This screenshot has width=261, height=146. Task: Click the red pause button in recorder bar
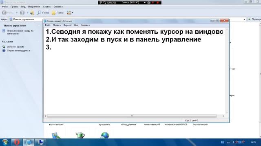(x=153, y=2)
